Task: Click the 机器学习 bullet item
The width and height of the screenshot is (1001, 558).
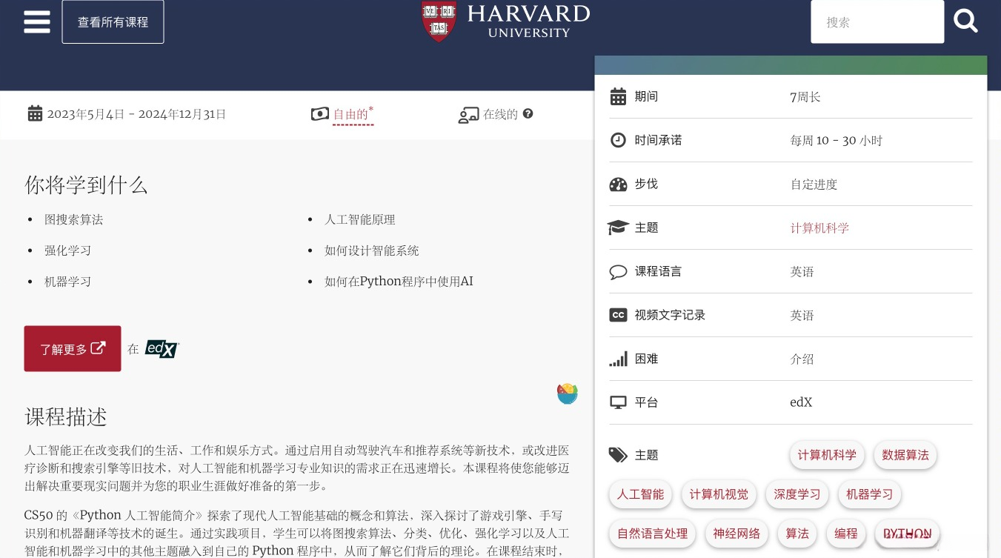Action: [x=67, y=282]
